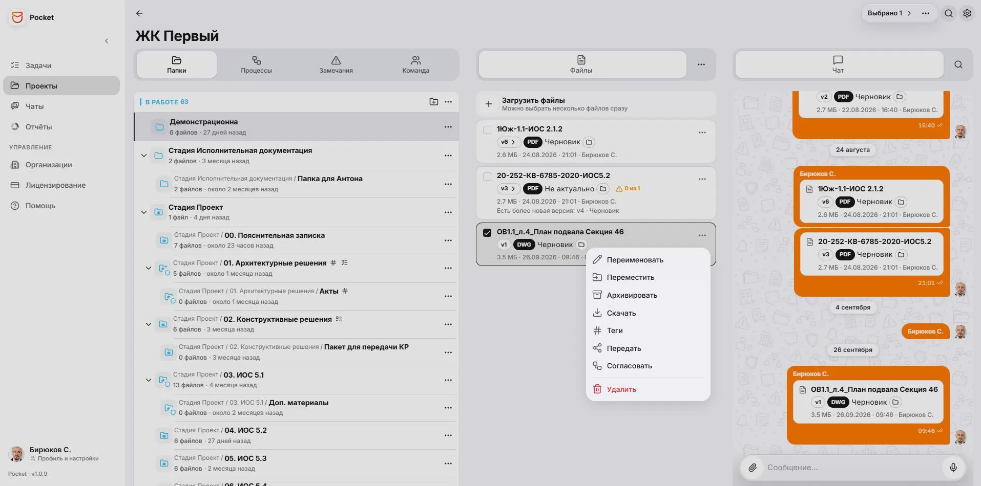Collapse the 02. Конструктивные решения folder
Image resolution: width=981 pixels, height=486 pixels.
149,324
